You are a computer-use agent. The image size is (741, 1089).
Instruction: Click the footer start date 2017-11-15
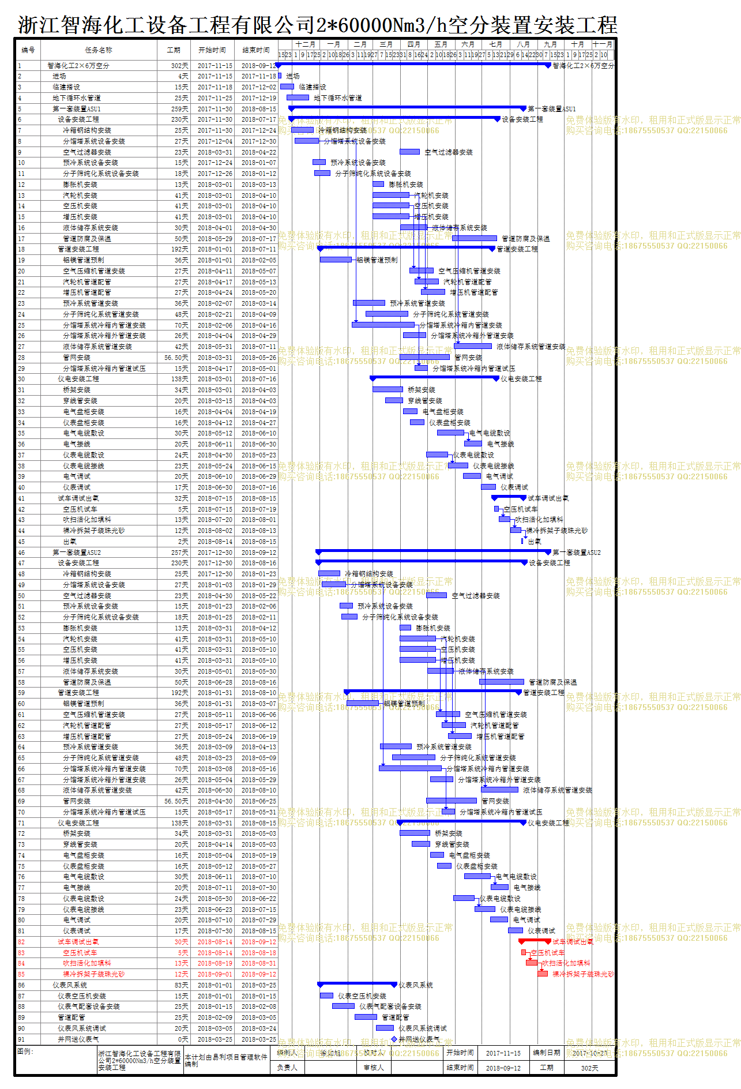tap(503, 1053)
